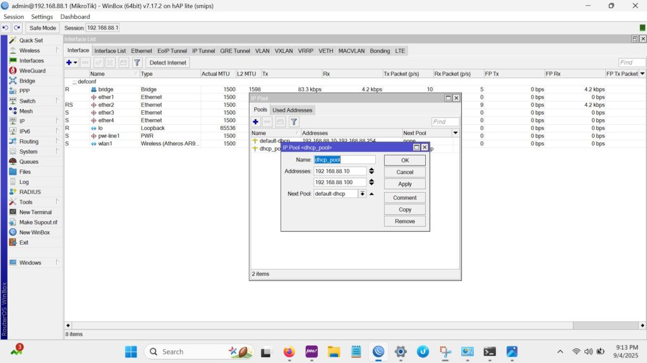This screenshot has width=647, height=363.
Task: Open RADIUS settings
Action: [30, 192]
